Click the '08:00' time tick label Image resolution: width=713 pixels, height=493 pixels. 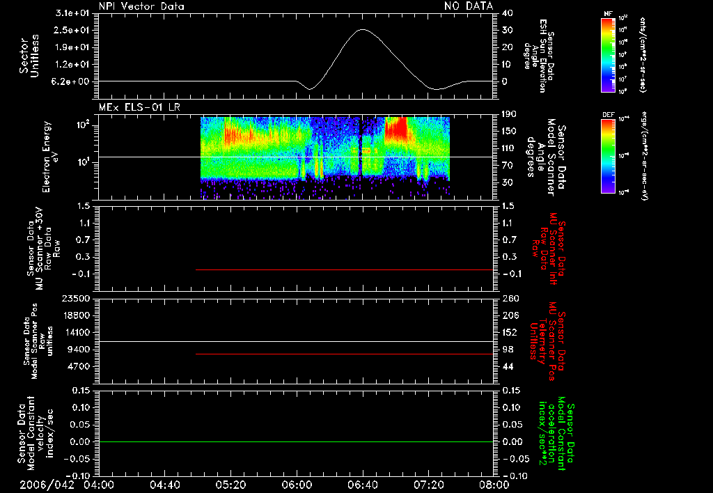tap(495, 485)
